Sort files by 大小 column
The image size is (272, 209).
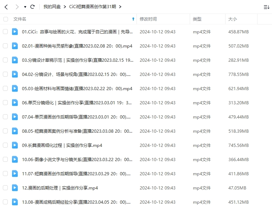tap(233, 19)
